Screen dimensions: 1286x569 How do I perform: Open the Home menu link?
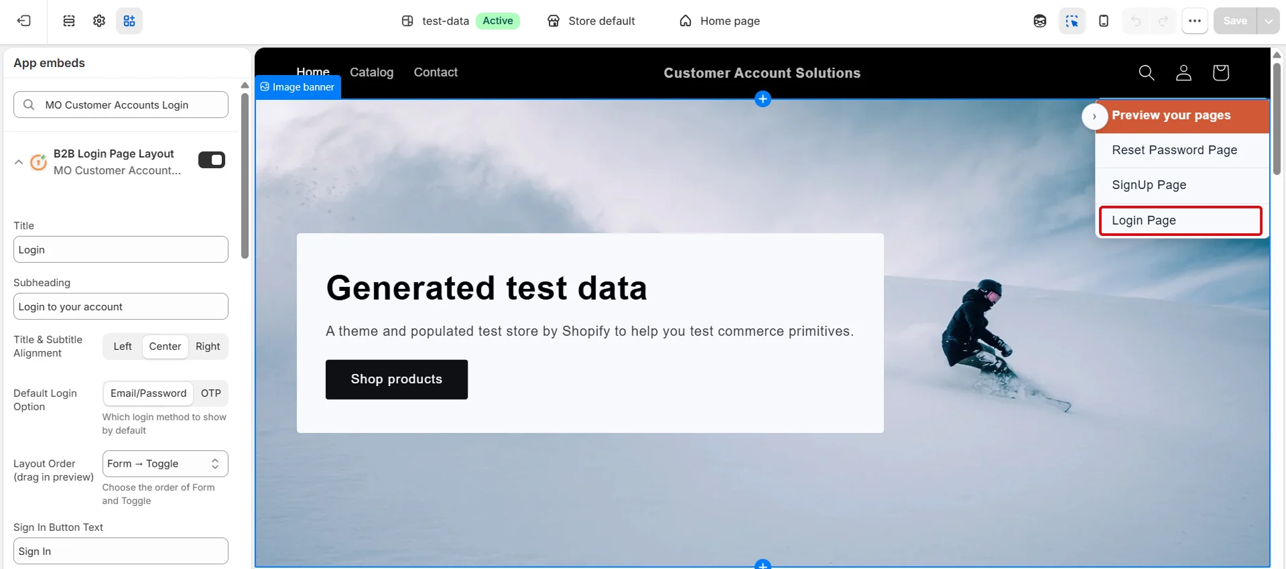tap(313, 71)
